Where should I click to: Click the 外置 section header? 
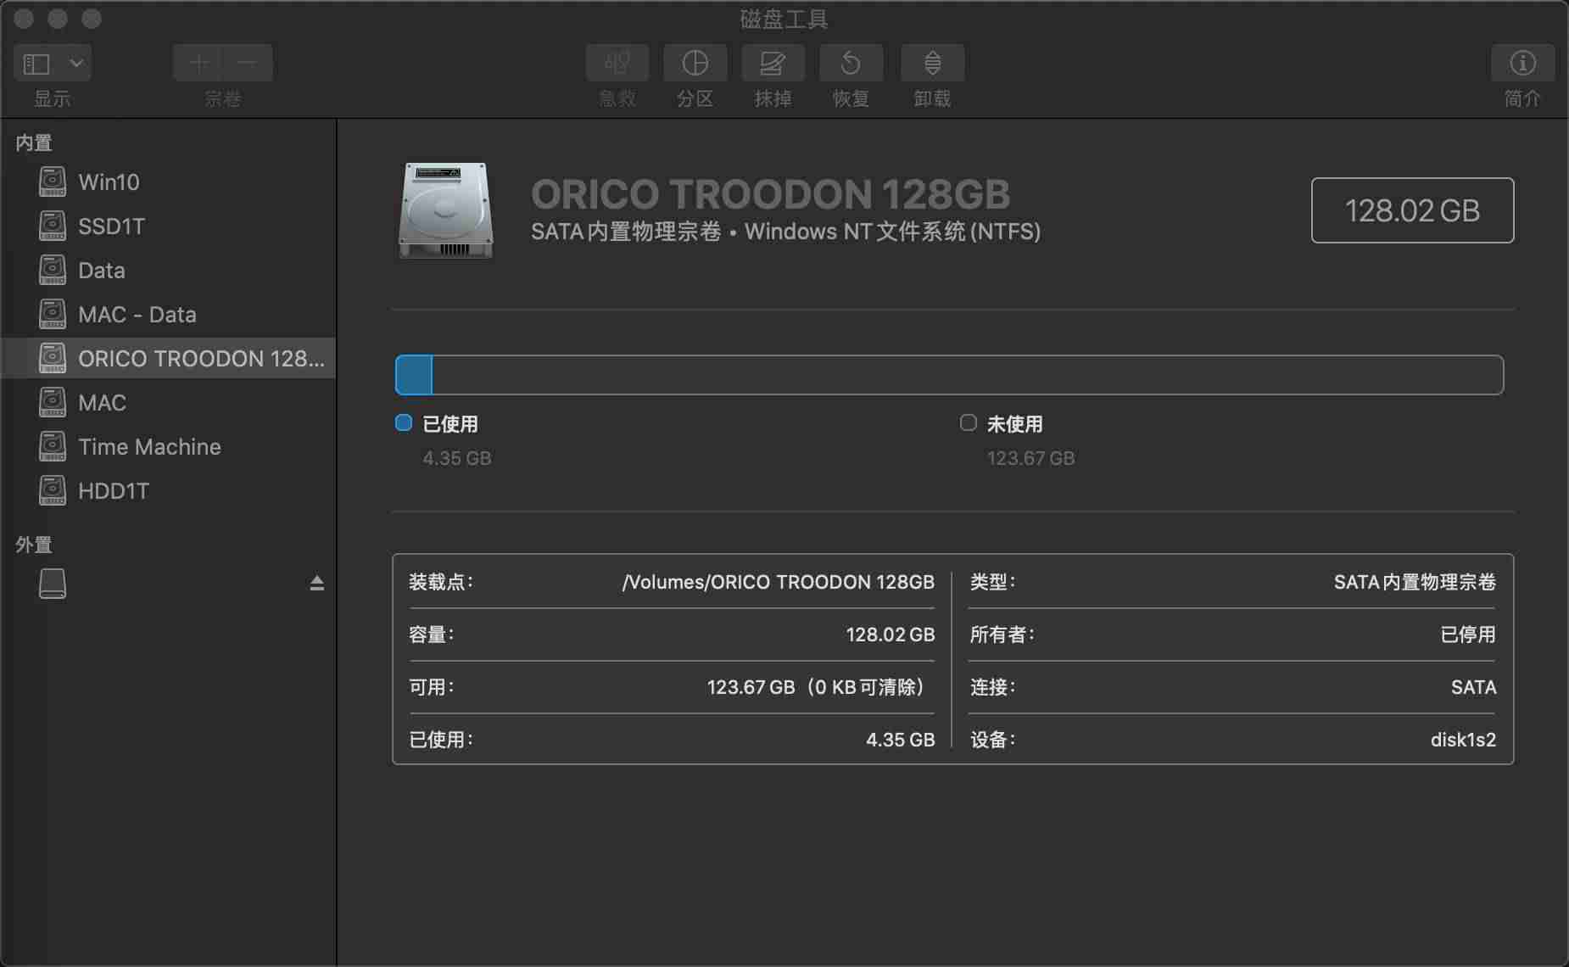tap(34, 545)
